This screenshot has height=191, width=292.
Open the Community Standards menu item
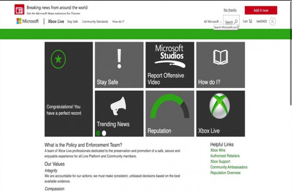[x=95, y=22]
